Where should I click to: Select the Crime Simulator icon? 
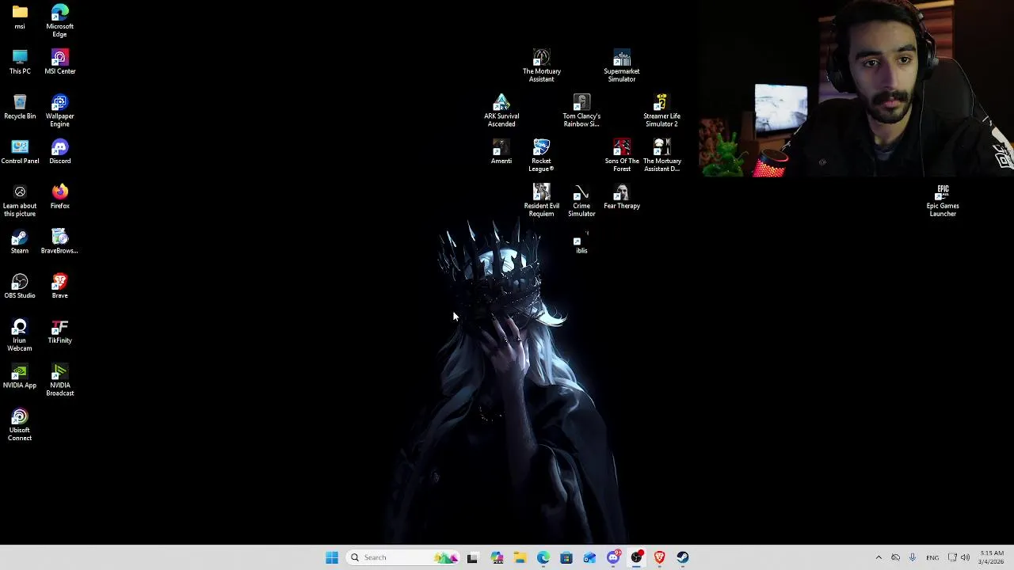pos(581,200)
